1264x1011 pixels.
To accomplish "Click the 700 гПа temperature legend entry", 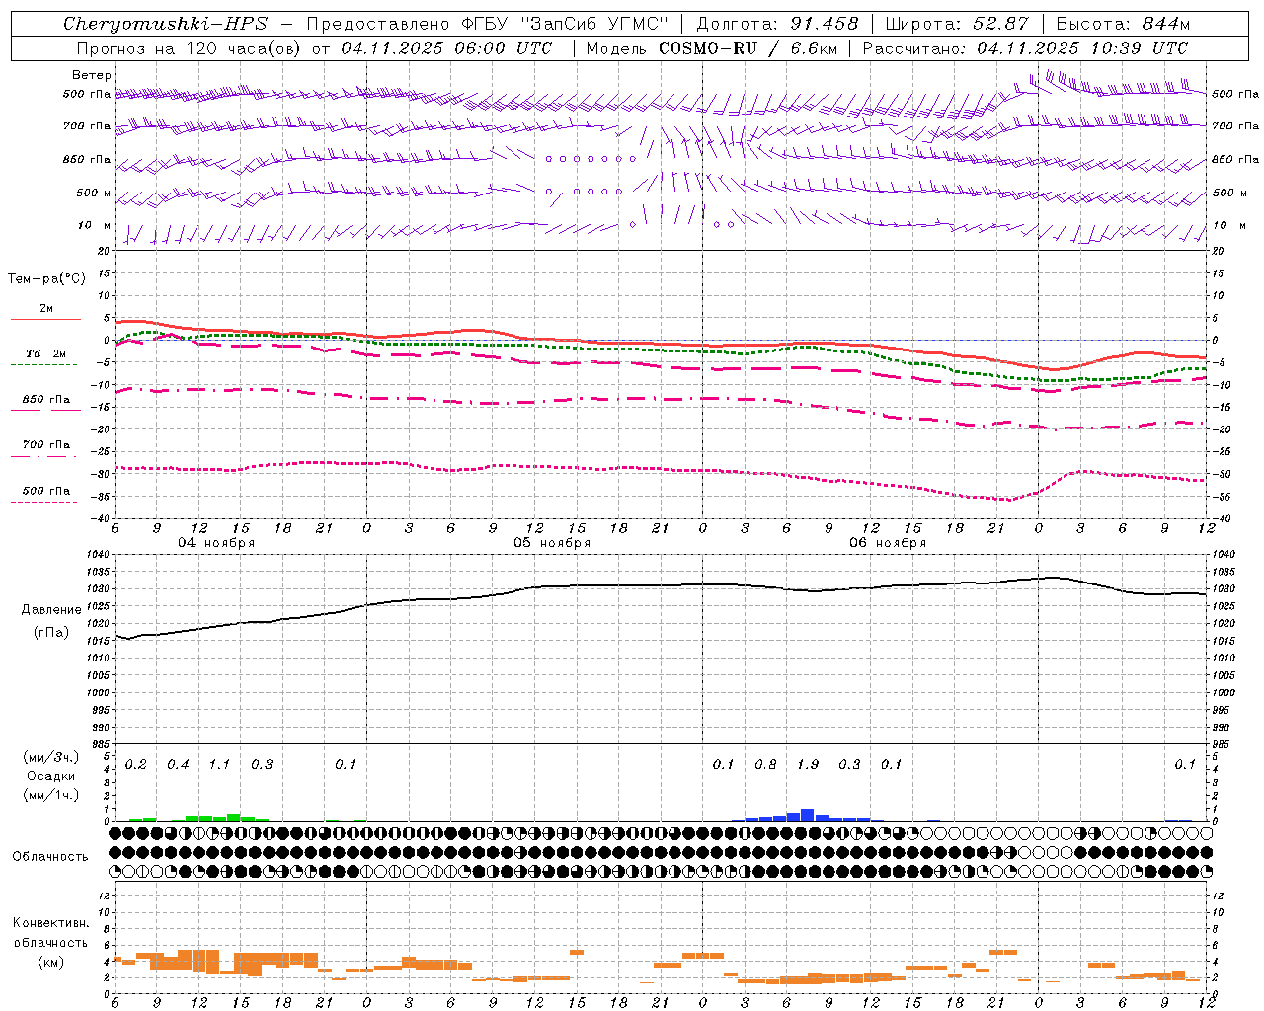I will point(45,445).
